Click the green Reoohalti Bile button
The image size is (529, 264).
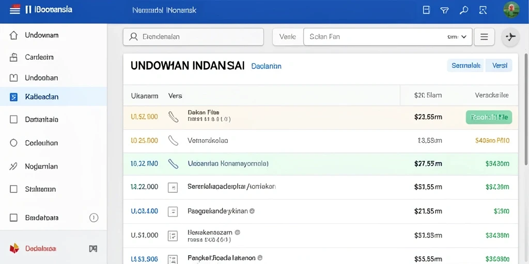pos(489,117)
